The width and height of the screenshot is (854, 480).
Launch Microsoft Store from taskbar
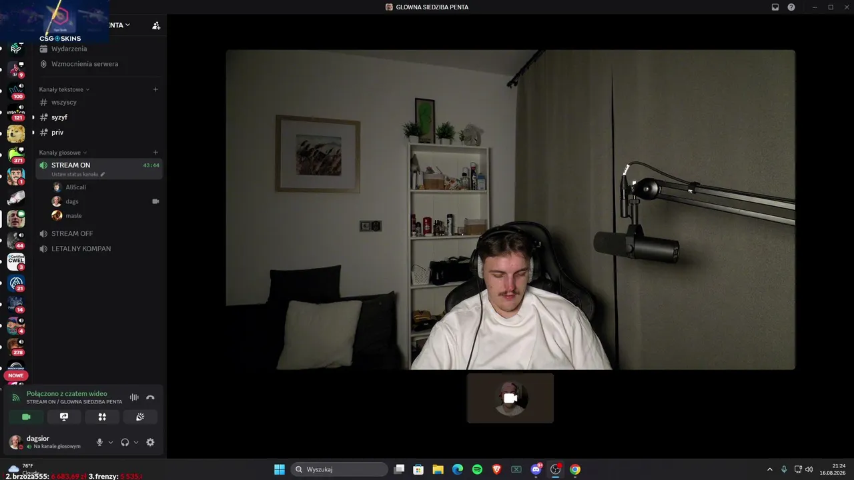[x=418, y=469]
